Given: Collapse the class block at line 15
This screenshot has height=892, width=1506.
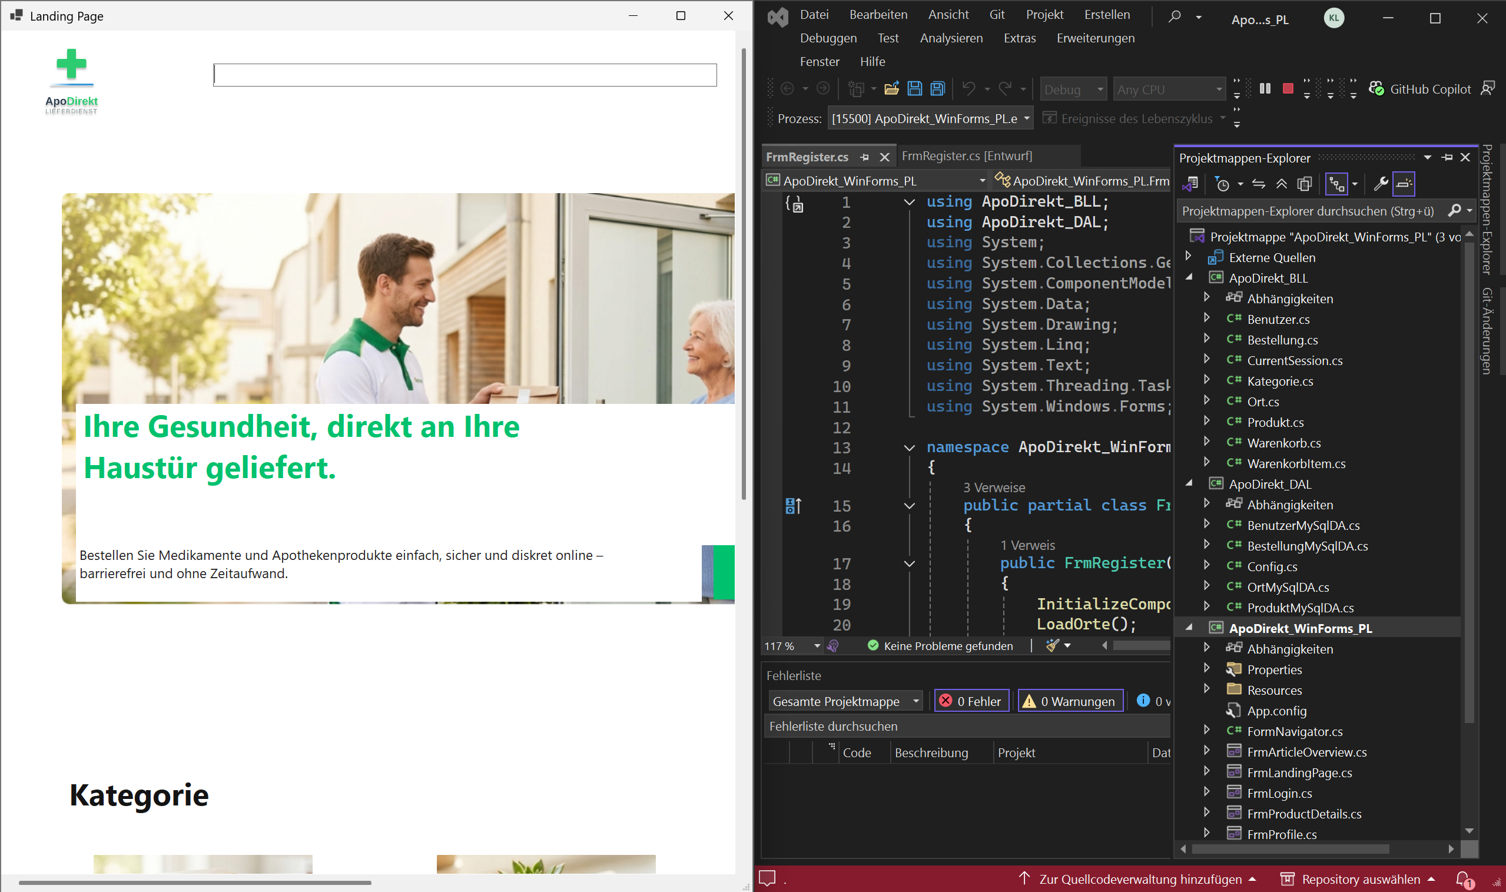Looking at the screenshot, I should [909, 506].
